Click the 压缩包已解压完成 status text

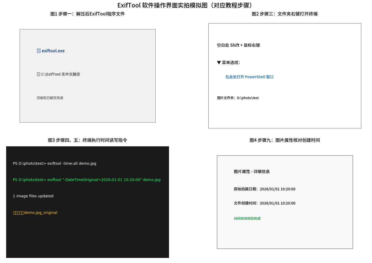[x=50, y=98]
